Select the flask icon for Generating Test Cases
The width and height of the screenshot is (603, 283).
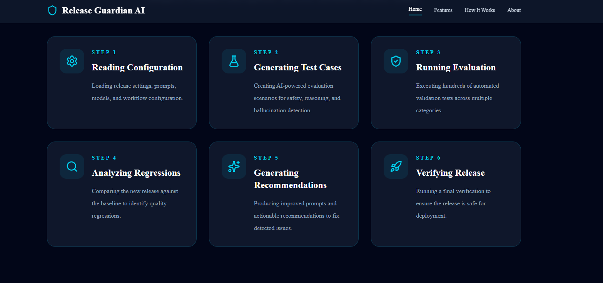pyautogui.click(x=234, y=61)
